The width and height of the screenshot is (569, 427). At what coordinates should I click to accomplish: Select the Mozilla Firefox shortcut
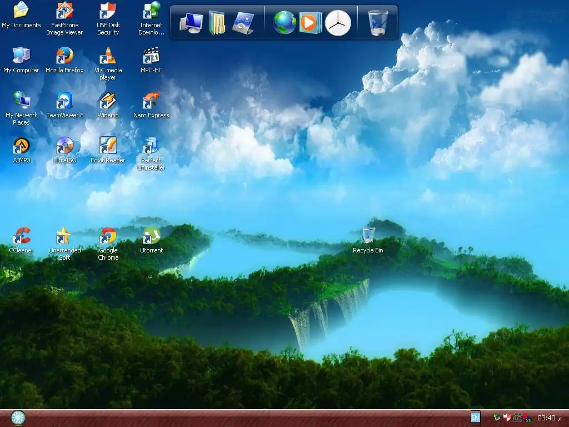[x=64, y=61]
